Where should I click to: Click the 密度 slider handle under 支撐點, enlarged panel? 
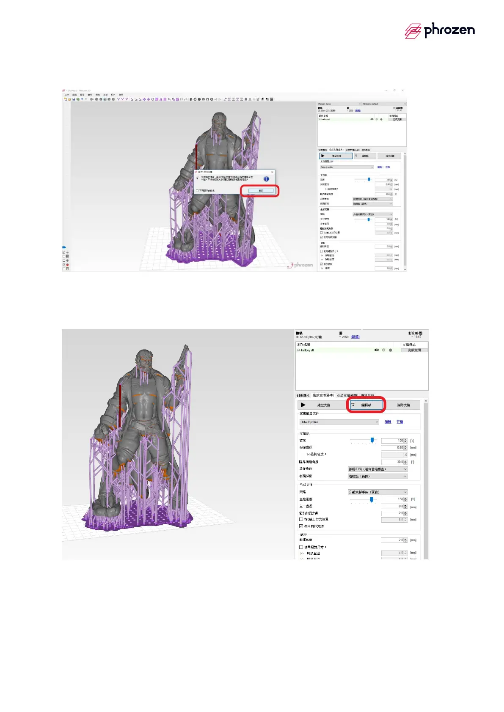coord(372,440)
